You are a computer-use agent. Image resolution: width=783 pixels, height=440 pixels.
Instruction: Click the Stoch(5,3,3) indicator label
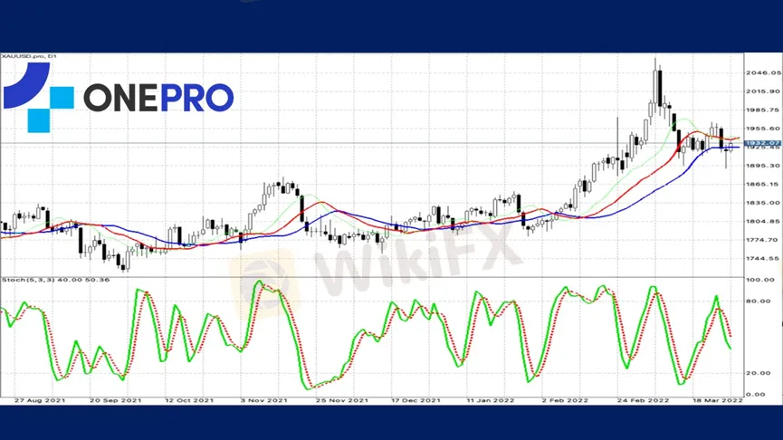[55, 280]
